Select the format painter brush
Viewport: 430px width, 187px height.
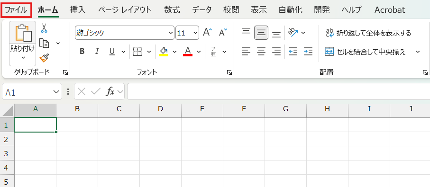[44, 58]
